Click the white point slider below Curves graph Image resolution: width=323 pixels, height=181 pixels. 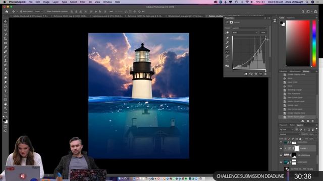(x=265, y=71)
